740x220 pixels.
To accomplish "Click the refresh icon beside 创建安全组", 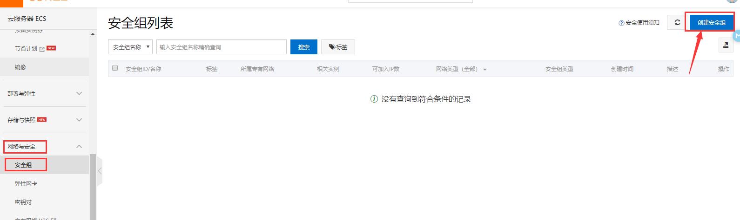I will pos(677,22).
